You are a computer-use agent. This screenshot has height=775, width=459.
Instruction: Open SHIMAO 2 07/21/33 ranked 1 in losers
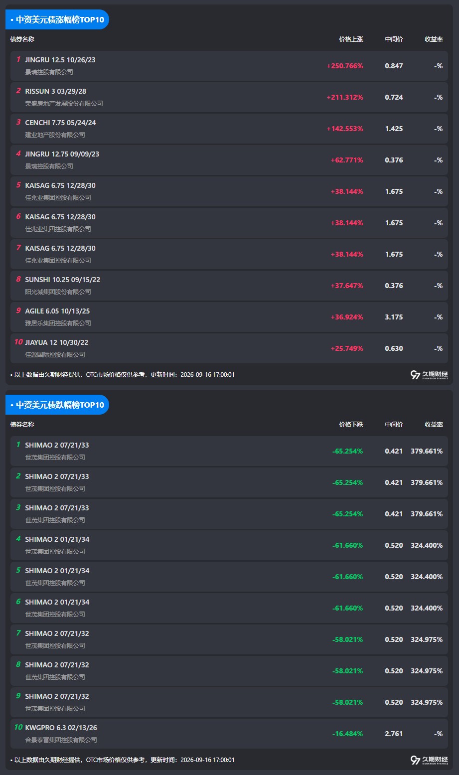point(57,445)
